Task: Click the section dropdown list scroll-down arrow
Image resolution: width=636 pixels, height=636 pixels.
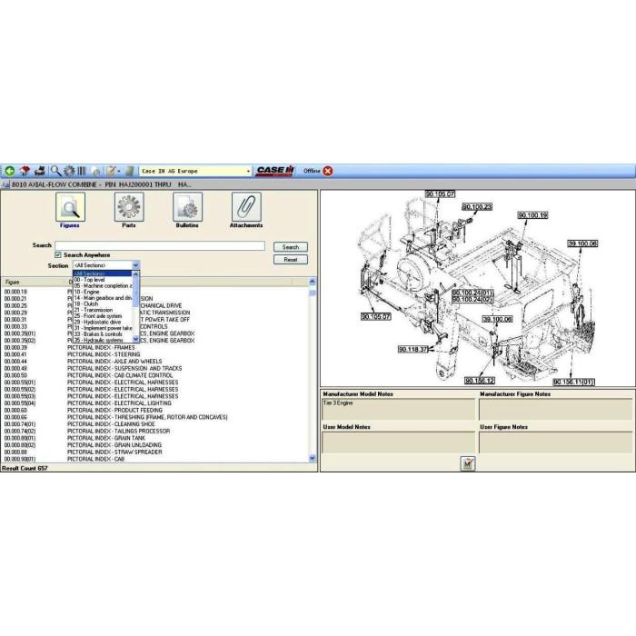Action: point(136,340)
